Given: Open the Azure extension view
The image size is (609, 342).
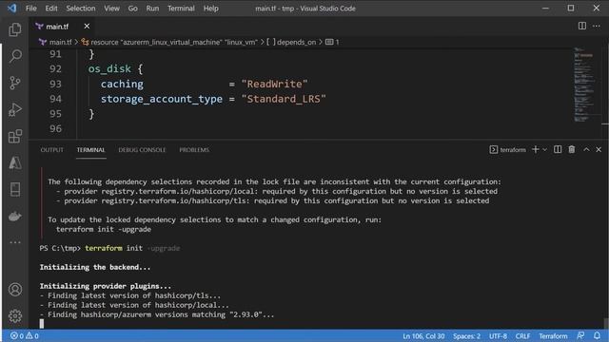Looking at the screenshot, I should (x=15, y=162).
